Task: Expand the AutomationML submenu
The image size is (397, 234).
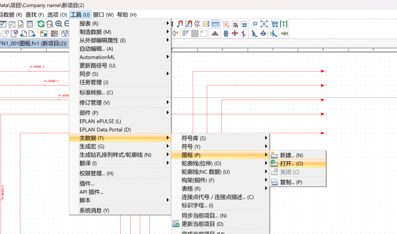Action: pyautogui.click(x=120, y=57)
